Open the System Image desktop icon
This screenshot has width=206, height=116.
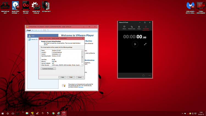tap(15, 7)
